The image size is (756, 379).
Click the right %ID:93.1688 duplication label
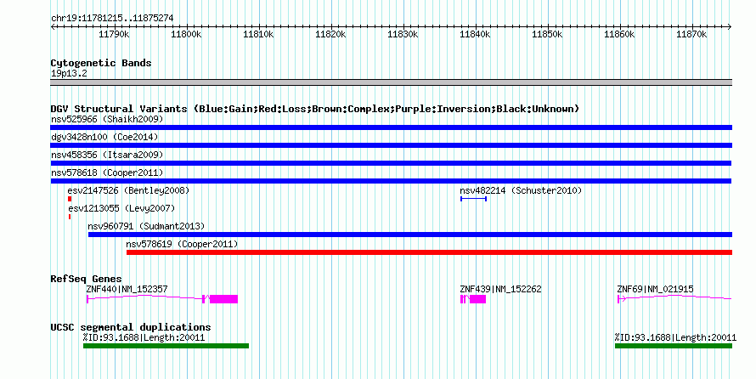coord(675,337)
